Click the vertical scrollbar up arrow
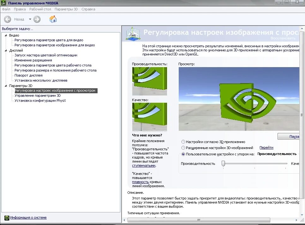 point(302,28)
